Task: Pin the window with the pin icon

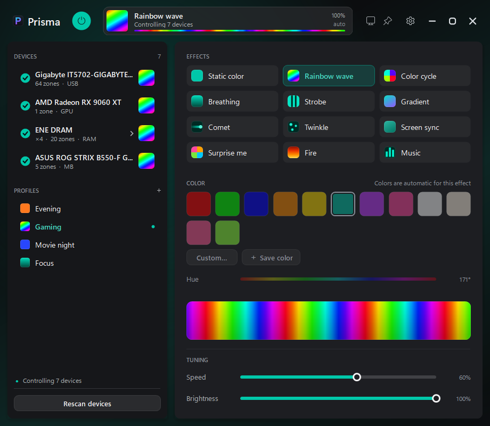Action: tap(388, 21)
